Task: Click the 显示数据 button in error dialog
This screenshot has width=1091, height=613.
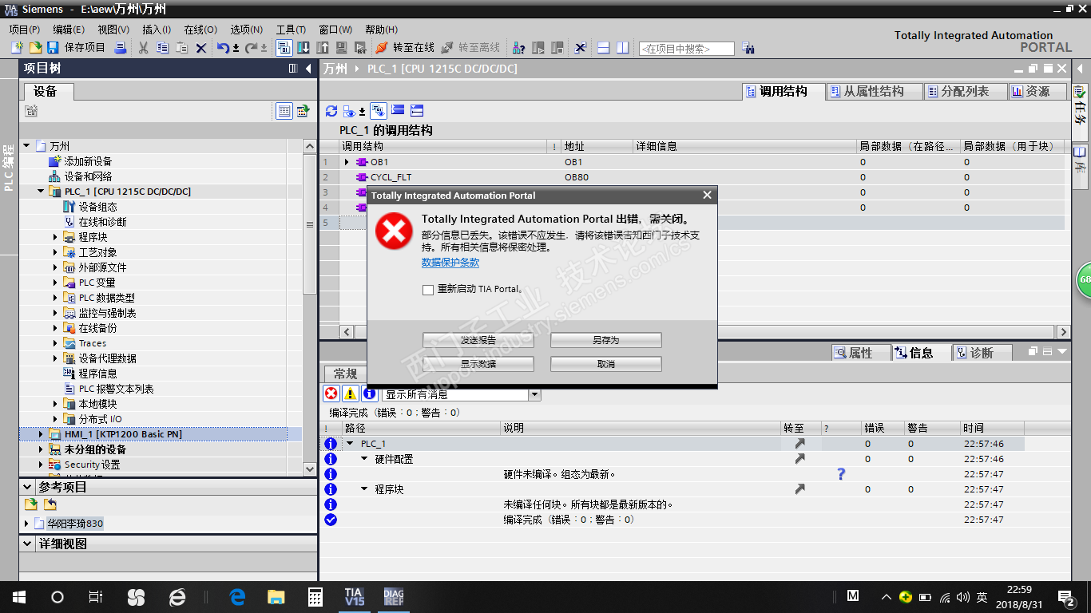Action: tap(478, 364)
